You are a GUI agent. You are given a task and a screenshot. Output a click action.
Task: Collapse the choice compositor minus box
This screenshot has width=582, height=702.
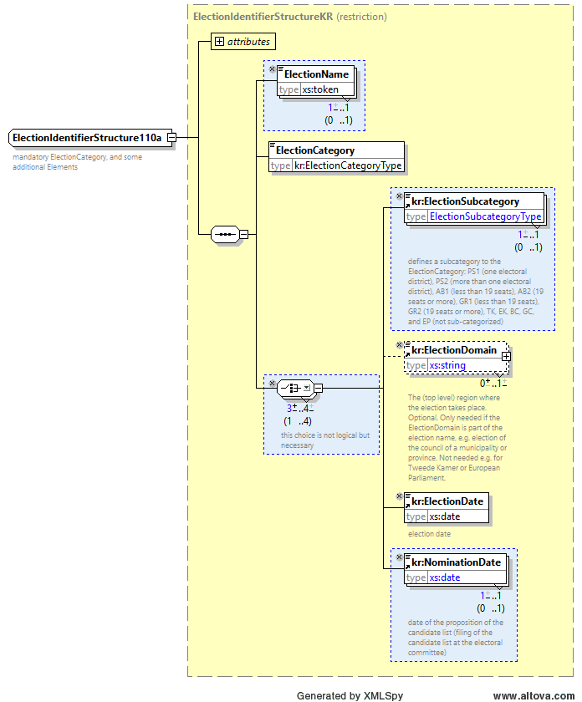click(x=318, y=388)
